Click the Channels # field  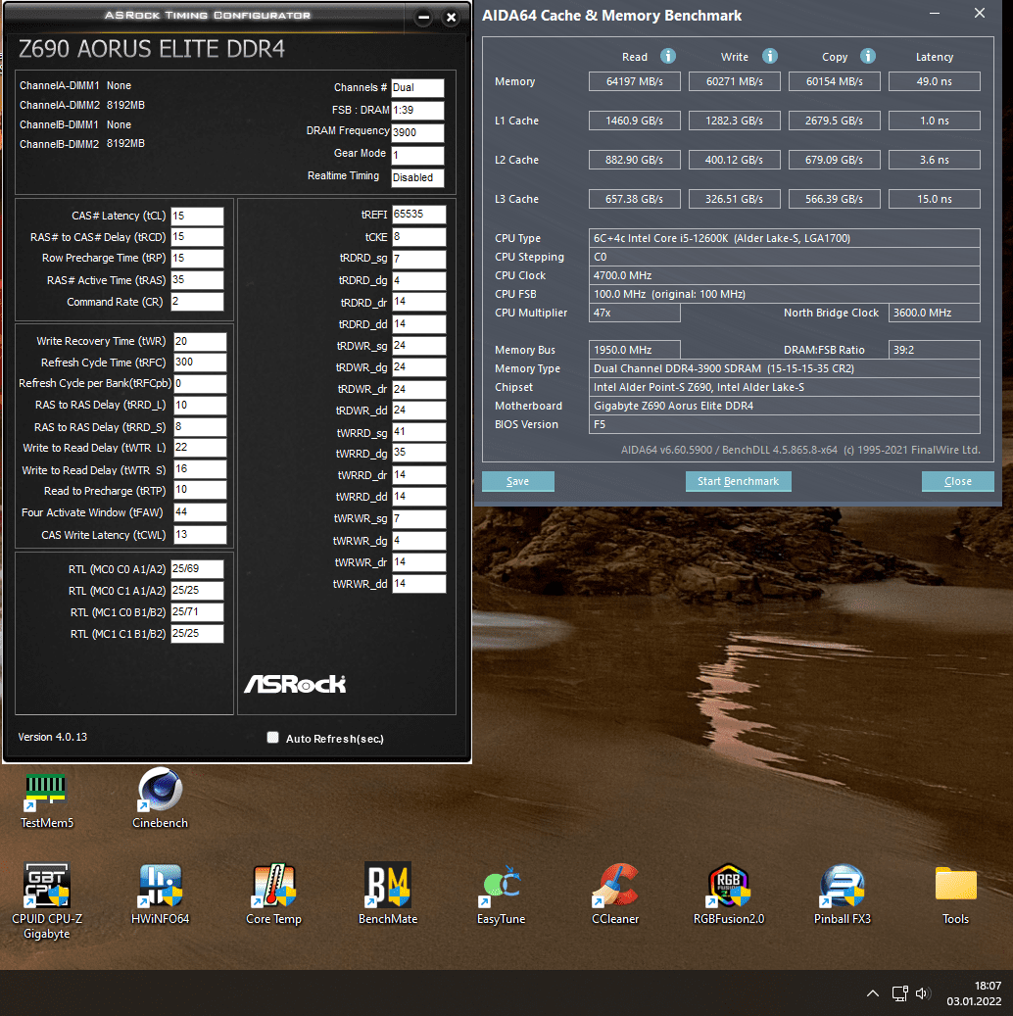[x=418, y=87]
